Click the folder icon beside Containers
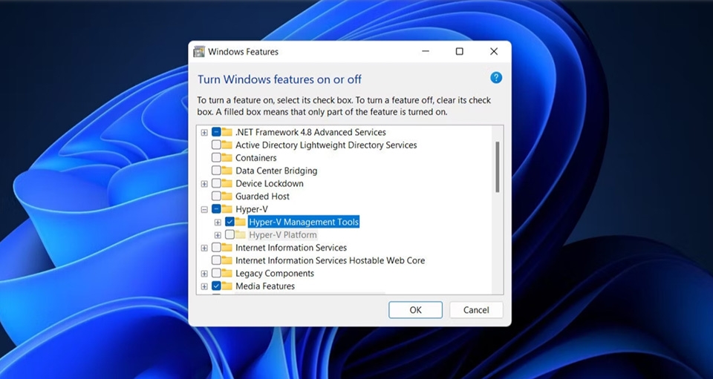This screenshot has height=379, width=713. click(x=227, y=158)
